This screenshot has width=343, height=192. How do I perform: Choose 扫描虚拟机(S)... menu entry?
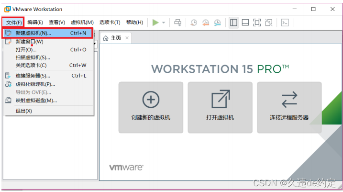point(49,57)
